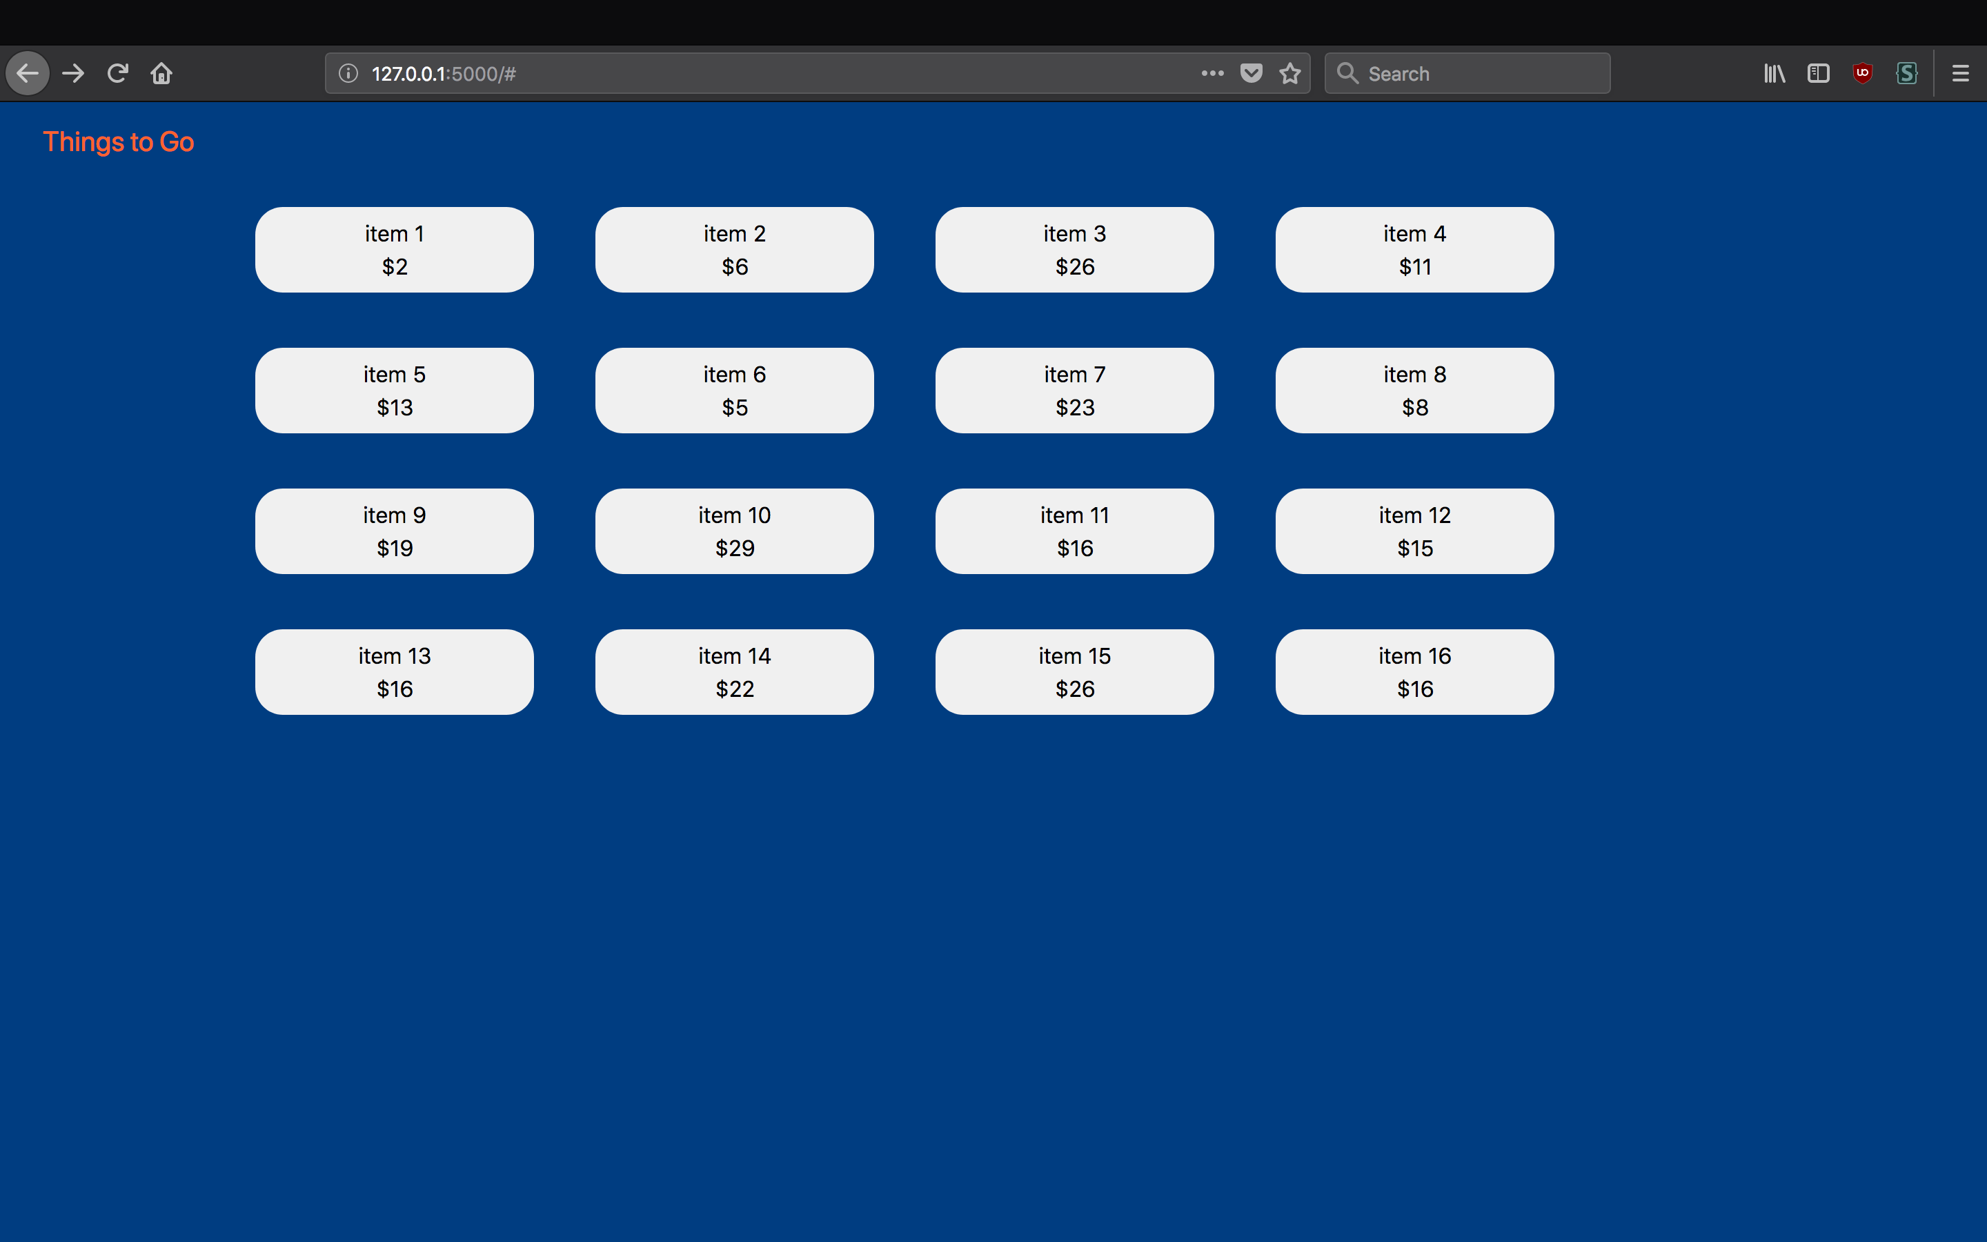Choose the item 7 $23 card
1987x1242 pixels.
[x=1074, y=390]
